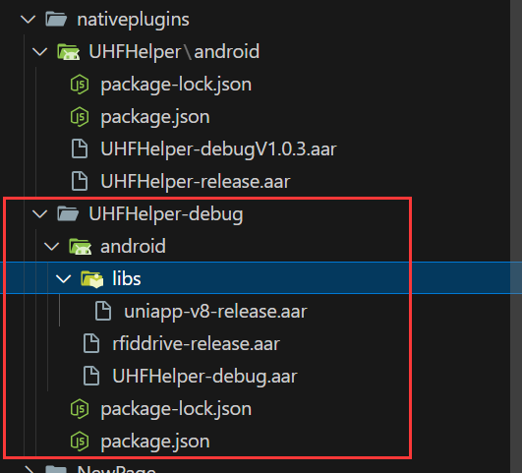Image resolution: width=522 pixels, height=473 pixels.
Task: Click the Node.js icon beside first package-lock.json
Action: point(80,85)
